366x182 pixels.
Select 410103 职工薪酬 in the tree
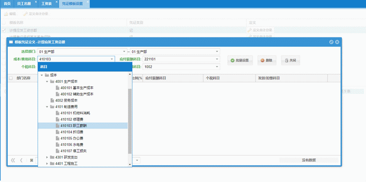[x=83, y=126]
